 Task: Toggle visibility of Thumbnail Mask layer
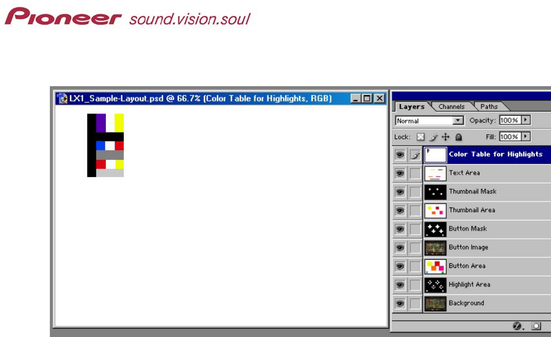(x=400, y=192)
